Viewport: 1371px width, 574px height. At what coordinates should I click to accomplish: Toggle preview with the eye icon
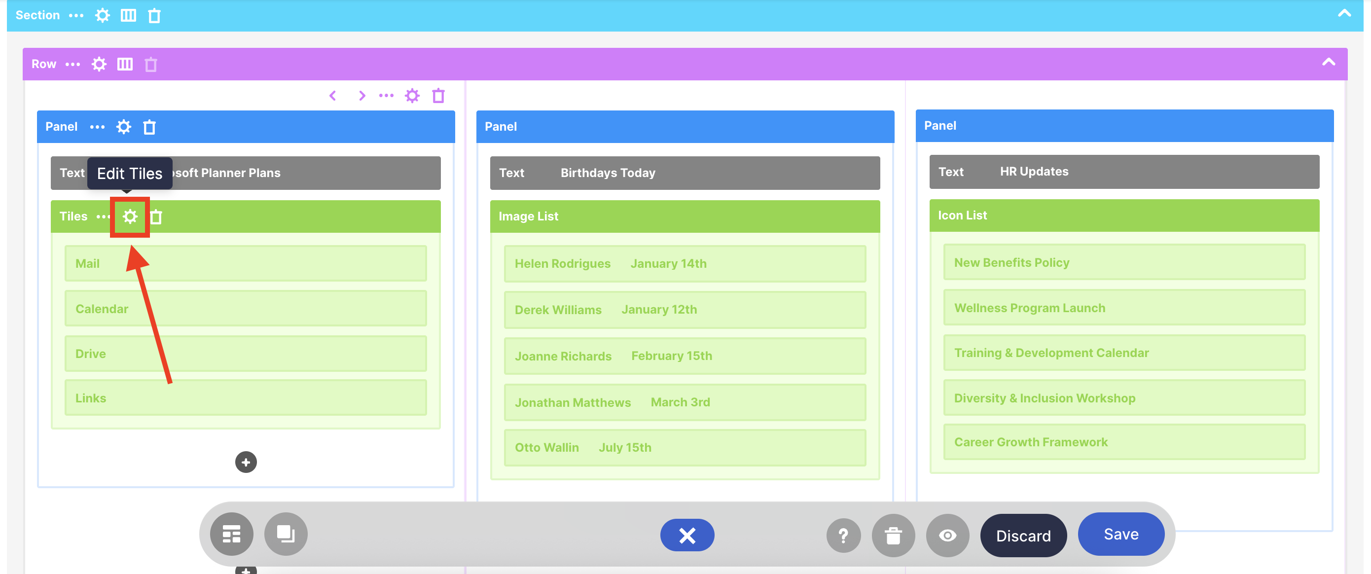click(947, 535)
